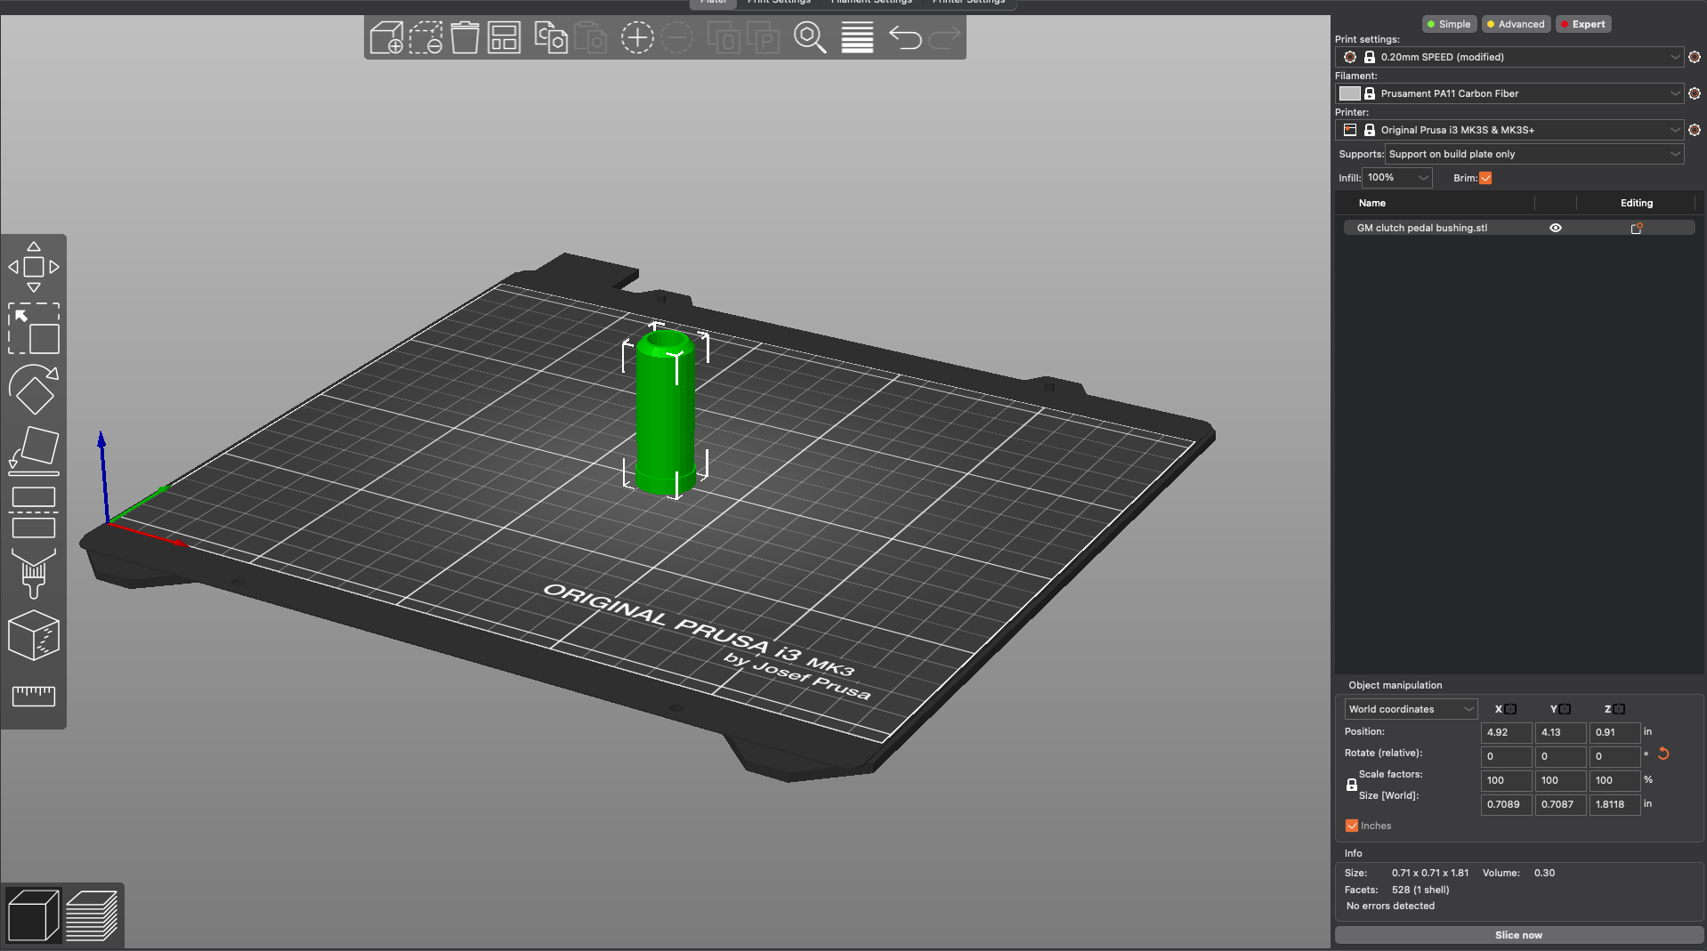Open the Infill percentage dropdown
The height and width of the screenshot is (951, 1707).
coord(1397,178)
